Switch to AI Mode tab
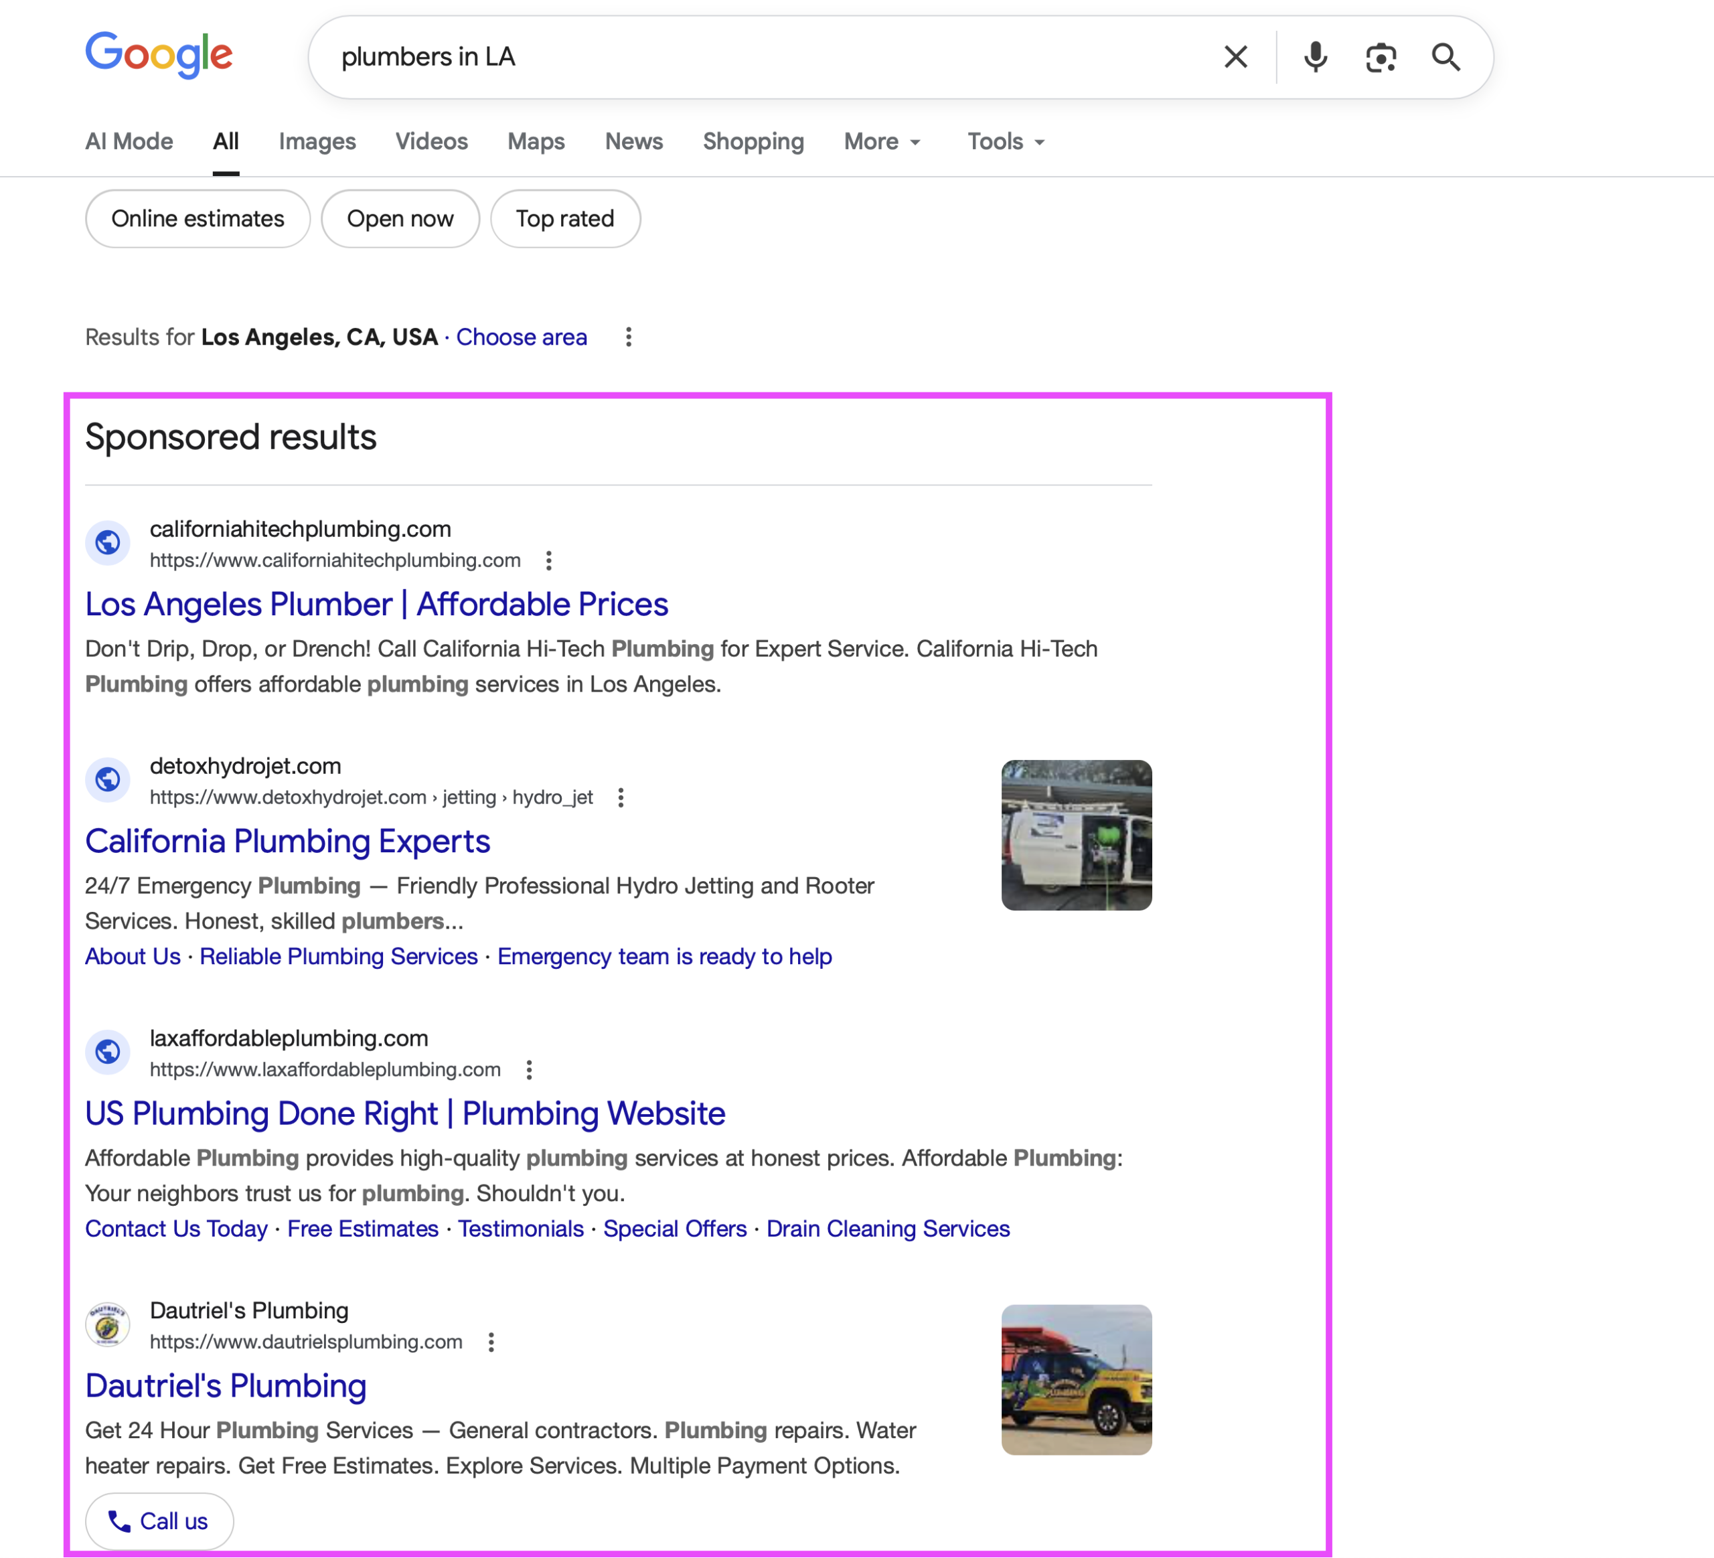The height and width of the screenshot is (1558, 1714). [129, 141]
